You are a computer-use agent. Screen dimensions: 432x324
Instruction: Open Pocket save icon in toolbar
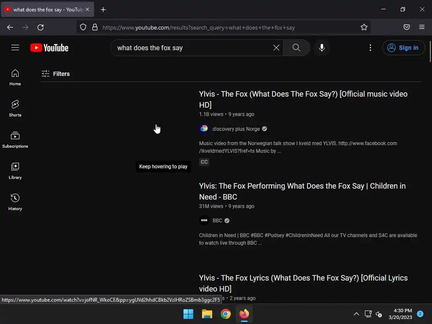click(407, 27)
